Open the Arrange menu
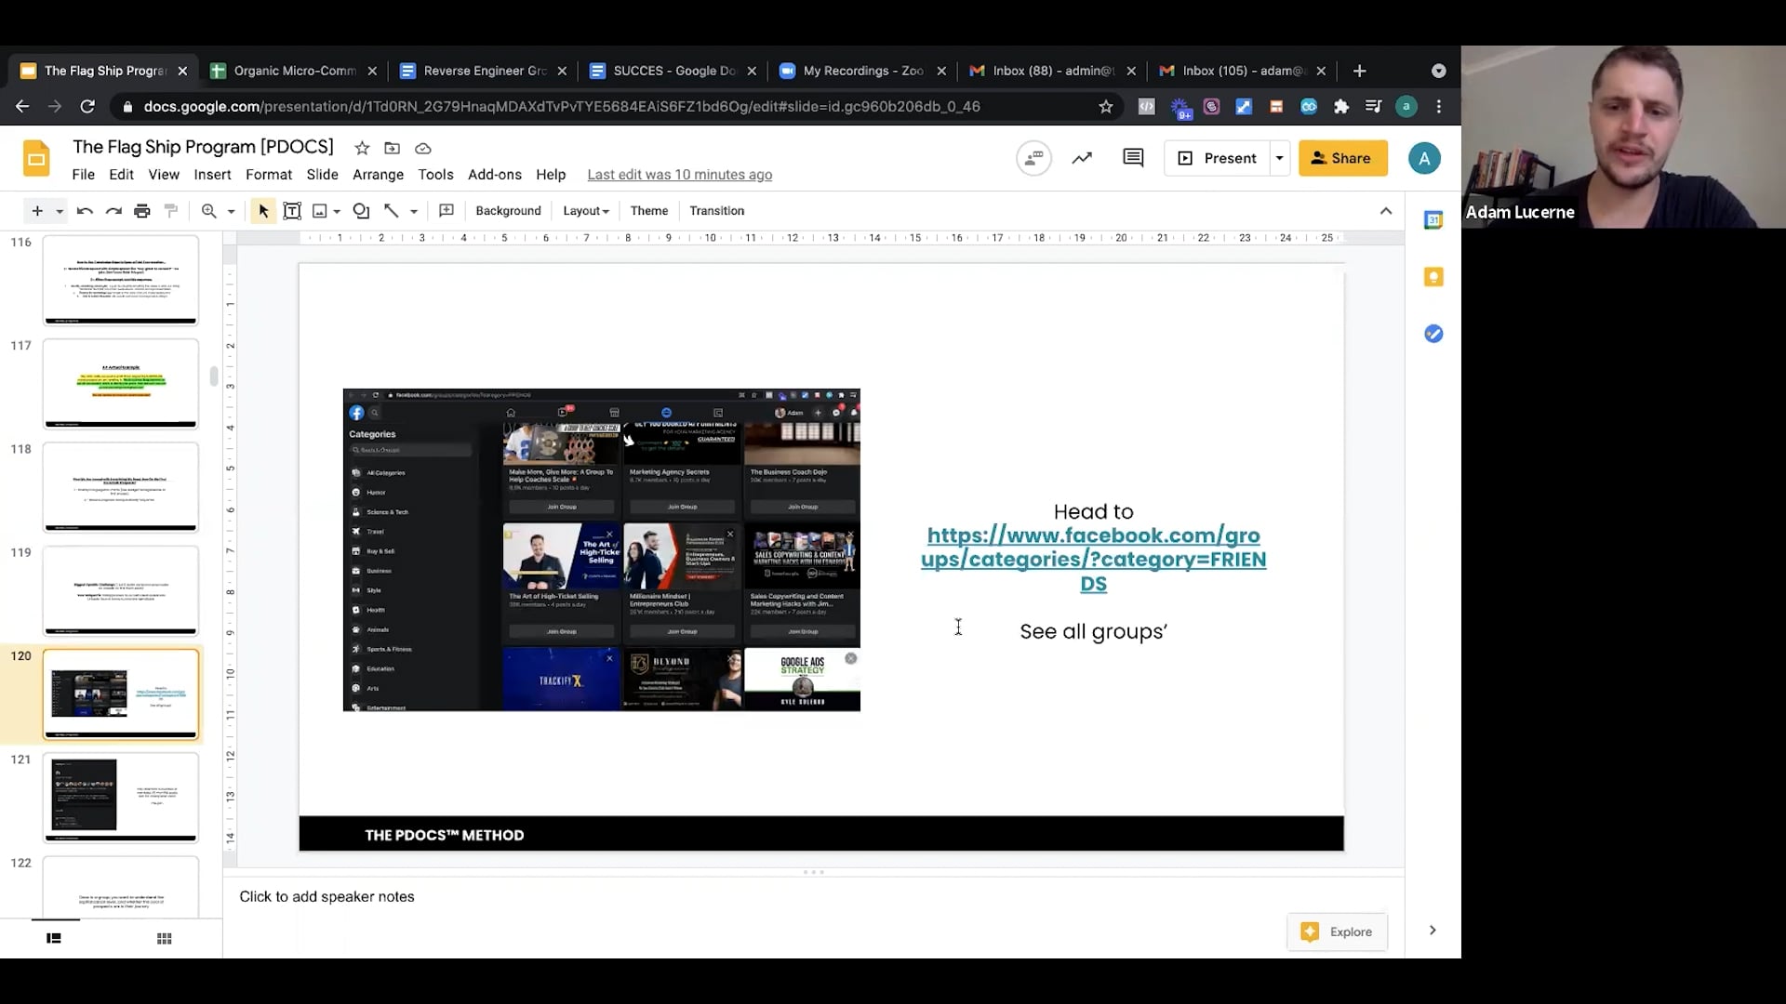Viewport: 1786px width, 1004px height. coord(379,175)
